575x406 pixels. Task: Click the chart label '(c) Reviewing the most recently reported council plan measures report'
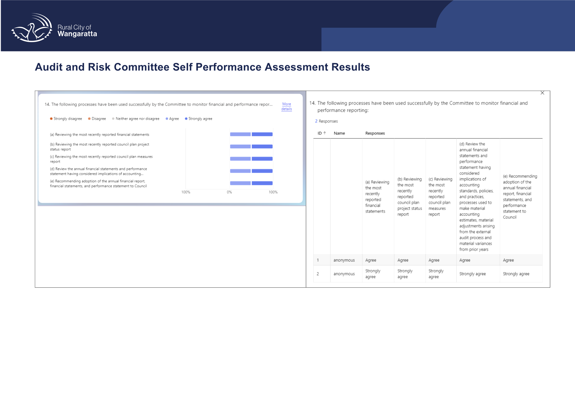click(101, 159)
